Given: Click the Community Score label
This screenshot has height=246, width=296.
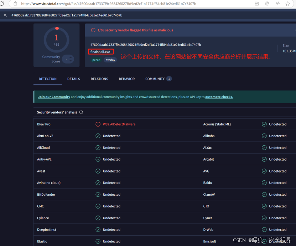Looking at the screenshot, I should [x=51, y=59].
